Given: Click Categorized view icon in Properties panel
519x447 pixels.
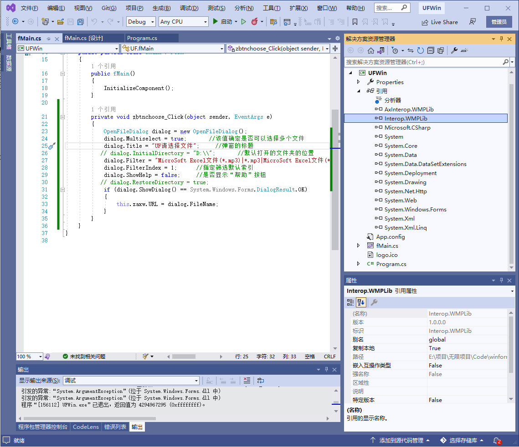Looking at the screenshot, I should pyautogui.click(x=350, y=302).
